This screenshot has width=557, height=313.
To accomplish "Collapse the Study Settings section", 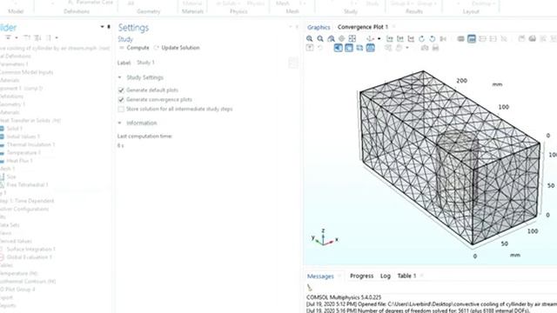I will click(x=120, y=77).
